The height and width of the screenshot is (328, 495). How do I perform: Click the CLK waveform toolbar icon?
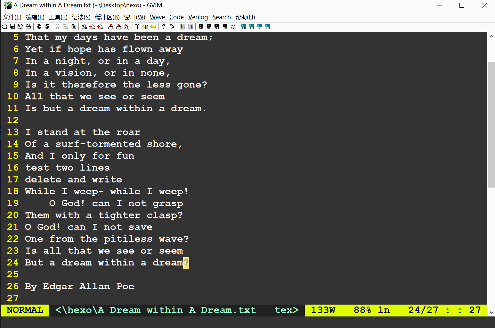pos(201,27)
